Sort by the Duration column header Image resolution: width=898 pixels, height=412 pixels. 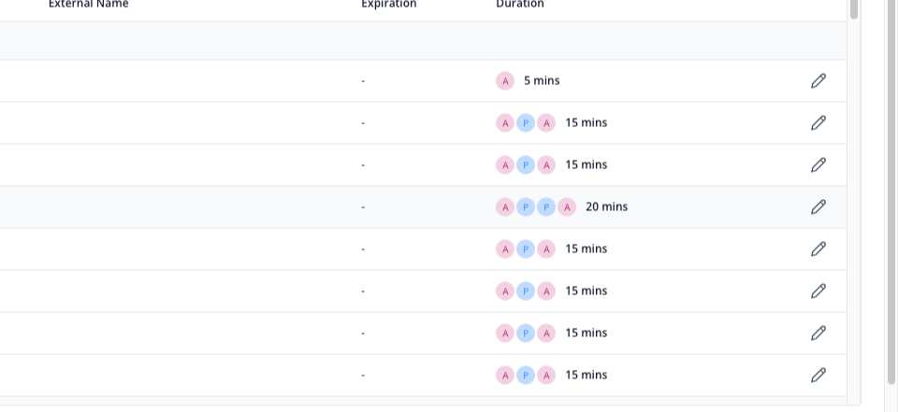[520, 4]
